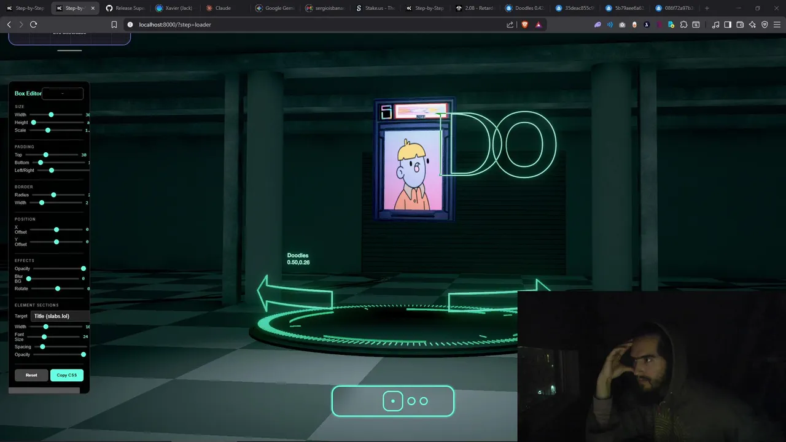Click the round X extension icon
This screenshot has width=786, height=442.
coord(647,25)
